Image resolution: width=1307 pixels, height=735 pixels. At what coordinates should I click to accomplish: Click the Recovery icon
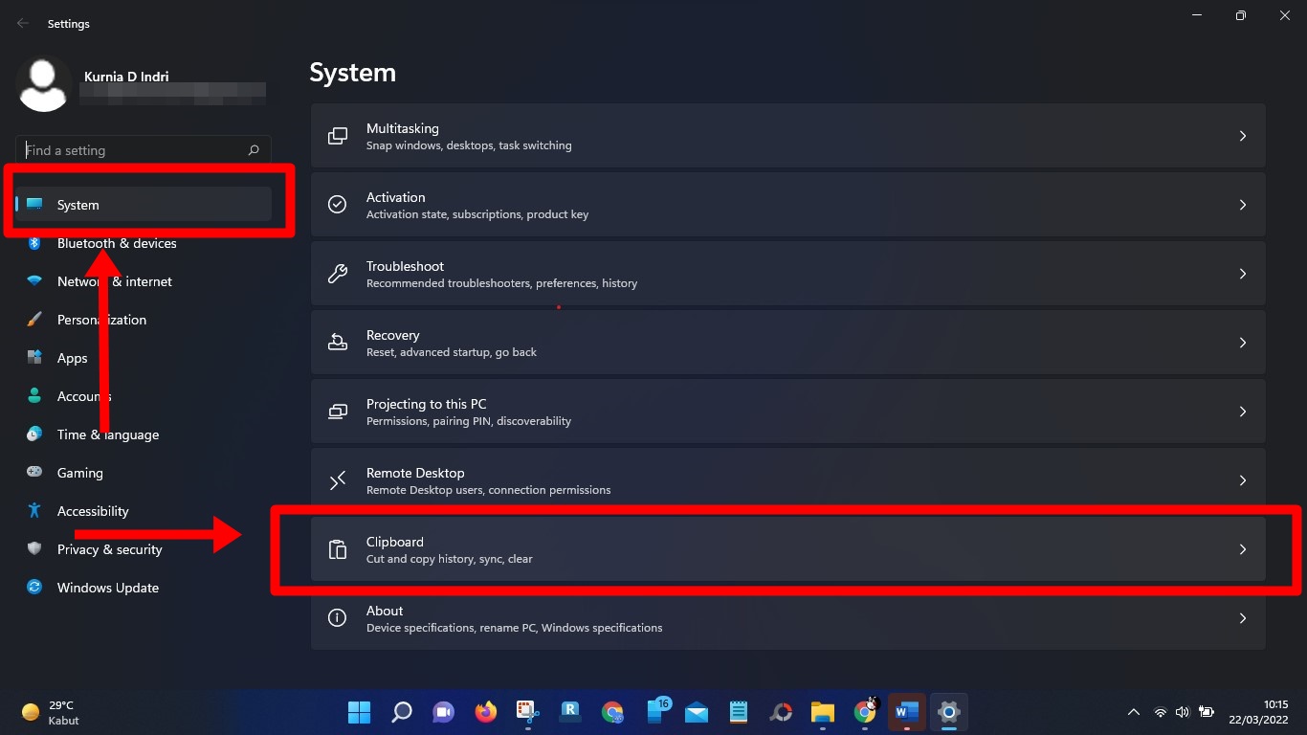click(x=337, y=343)
